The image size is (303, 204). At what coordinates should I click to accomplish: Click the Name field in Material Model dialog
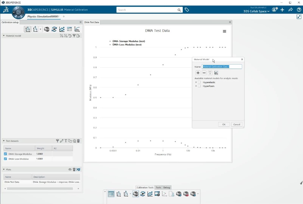(222, 67)
